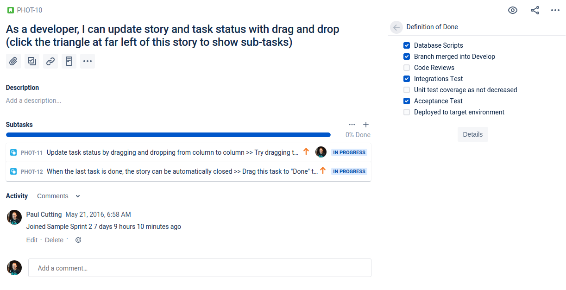Select the add child issue icon
The width and height of the screenshot is (566, 290).
coord(31,61)
